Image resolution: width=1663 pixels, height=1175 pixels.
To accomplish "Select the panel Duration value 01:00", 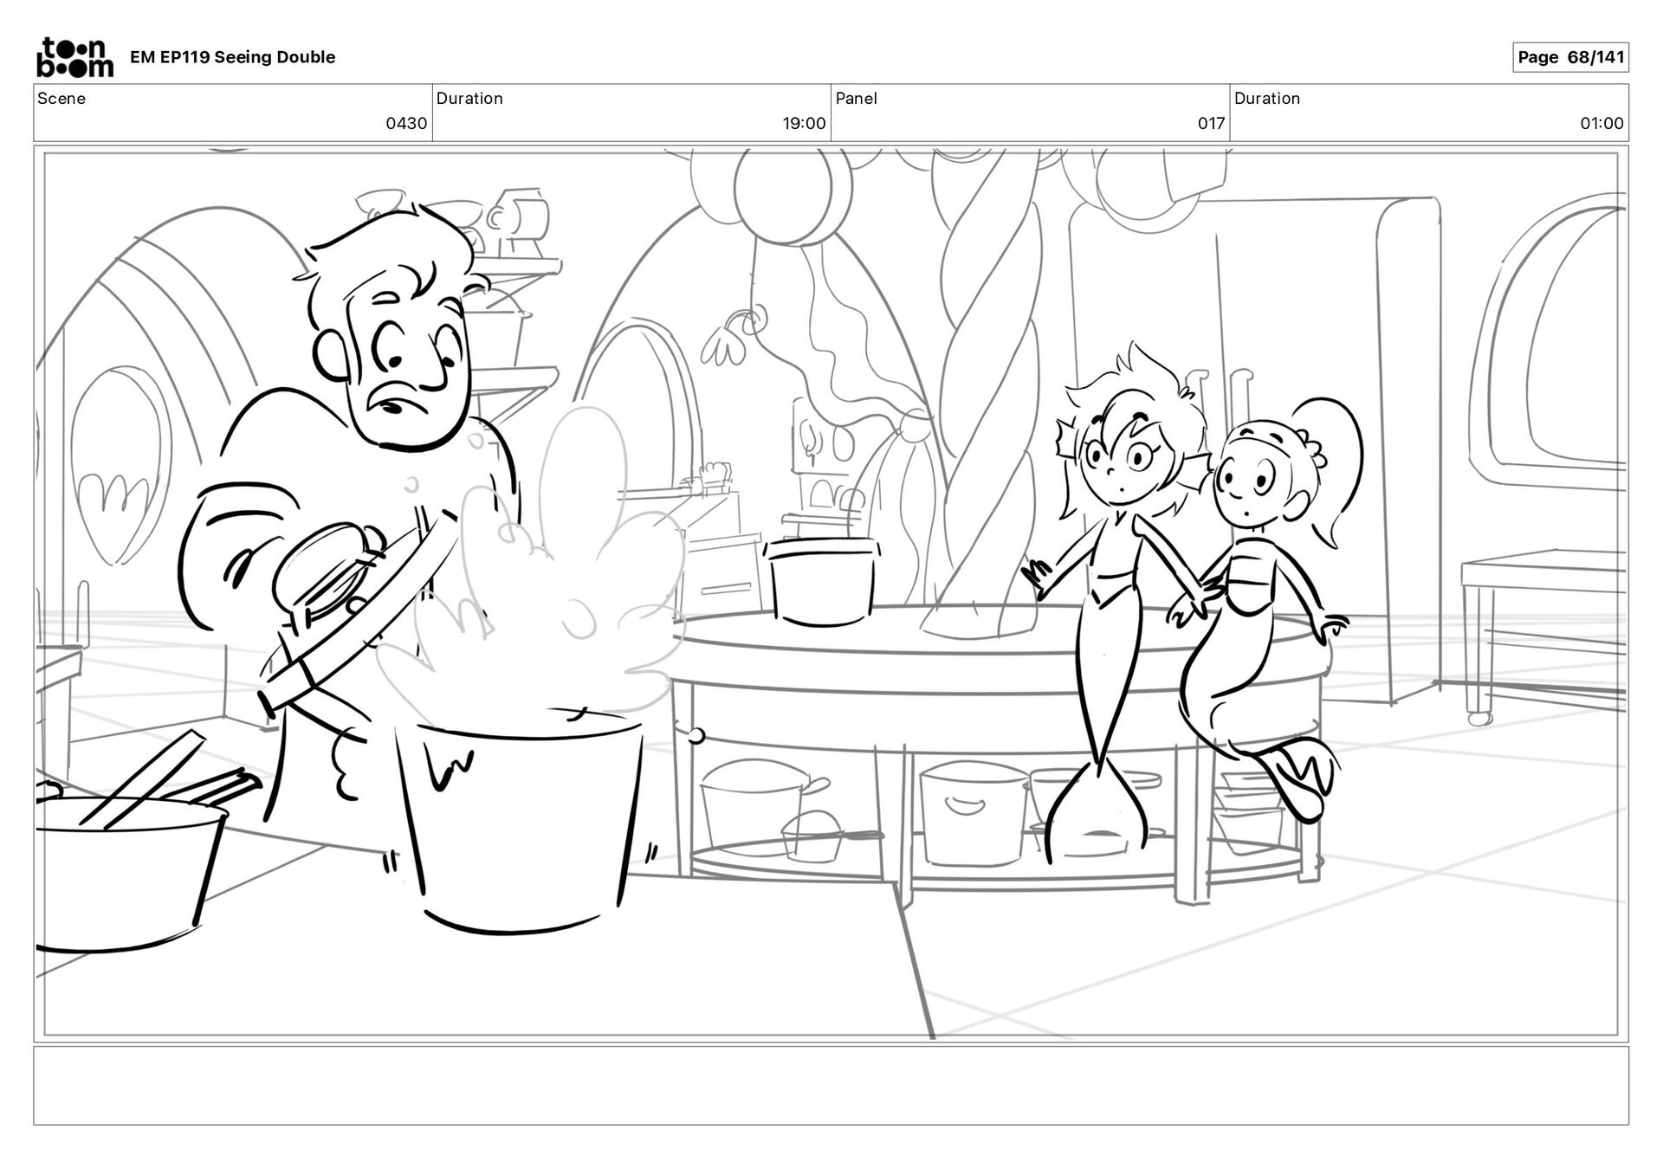I will (x=1602, y=123).
